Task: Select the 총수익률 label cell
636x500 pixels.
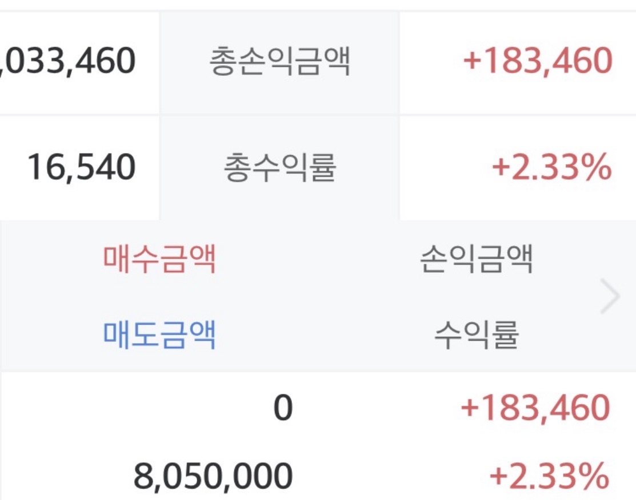Action: [279, 167]
